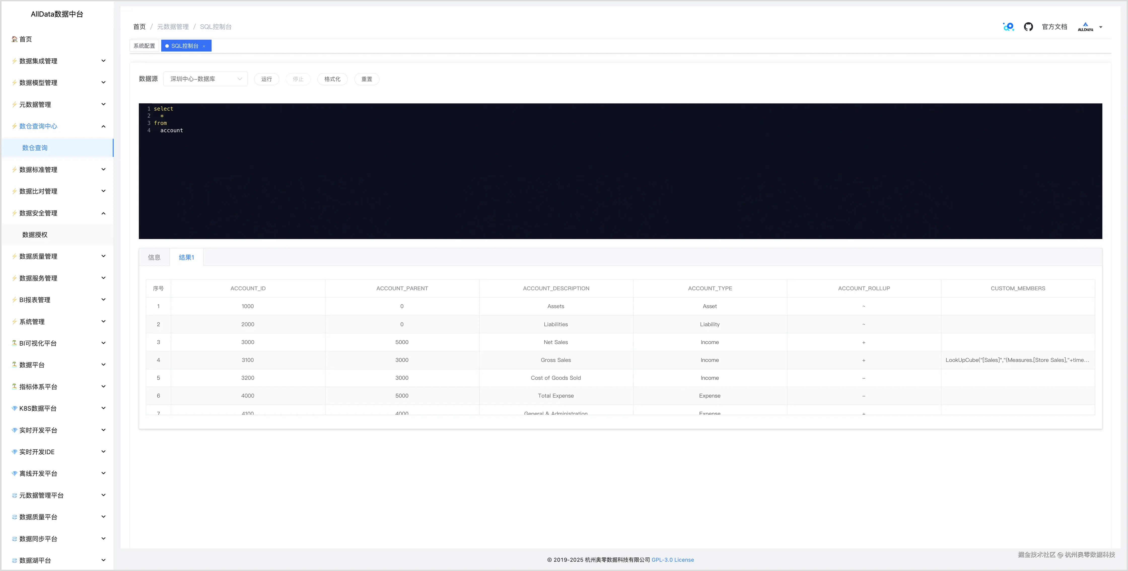Click the 格式化 format button
1128x571 pixels.
[x=332, y=79]
